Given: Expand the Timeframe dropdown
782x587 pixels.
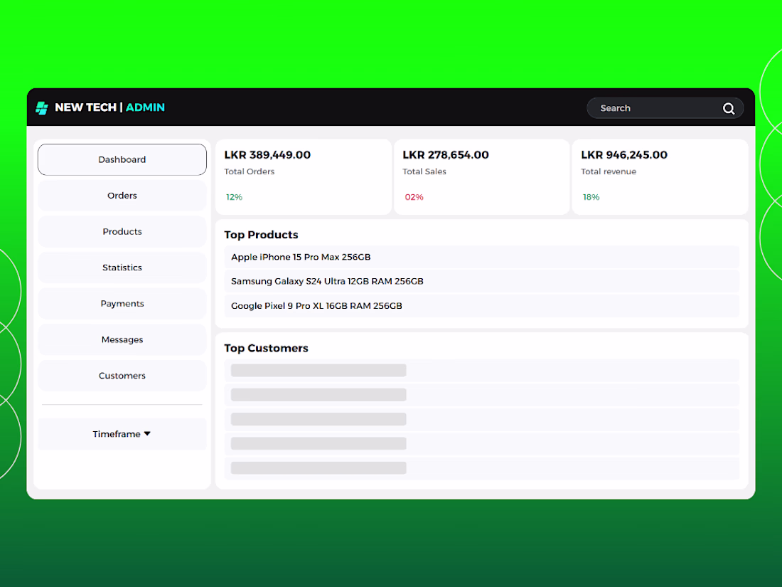Looking at the screenshot, I should tap(122, 434).
